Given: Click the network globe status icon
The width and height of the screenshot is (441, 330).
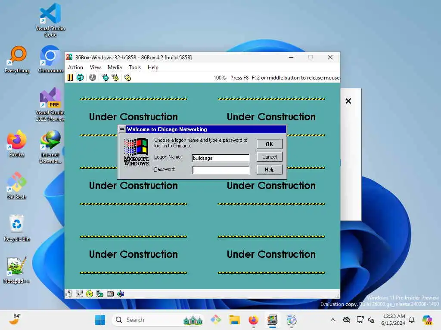Looking at the screenshot, I should tap(100, 294).
